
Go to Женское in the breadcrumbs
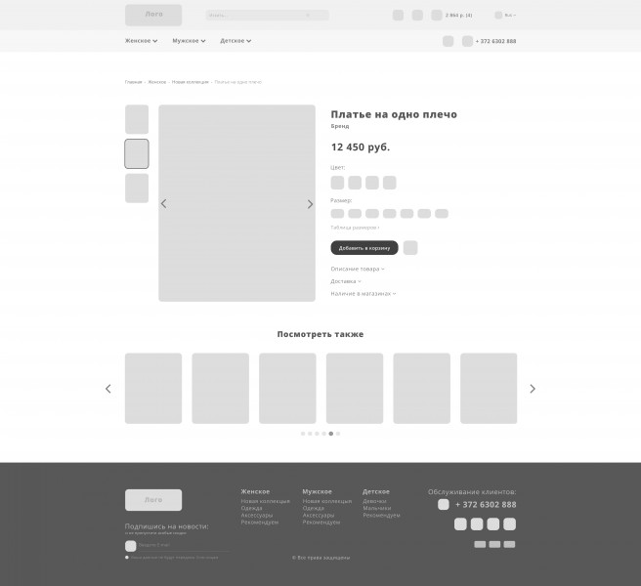coord(157,82)
